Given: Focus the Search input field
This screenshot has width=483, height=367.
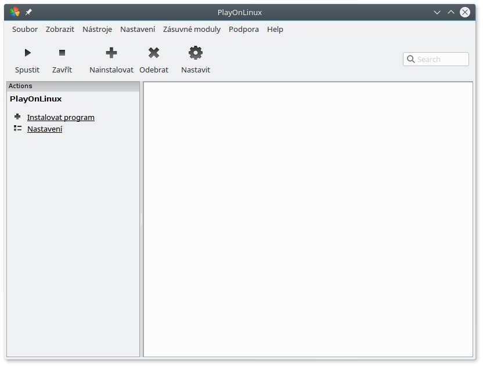Looking at the screenshot, I should (x=435, y=59).
